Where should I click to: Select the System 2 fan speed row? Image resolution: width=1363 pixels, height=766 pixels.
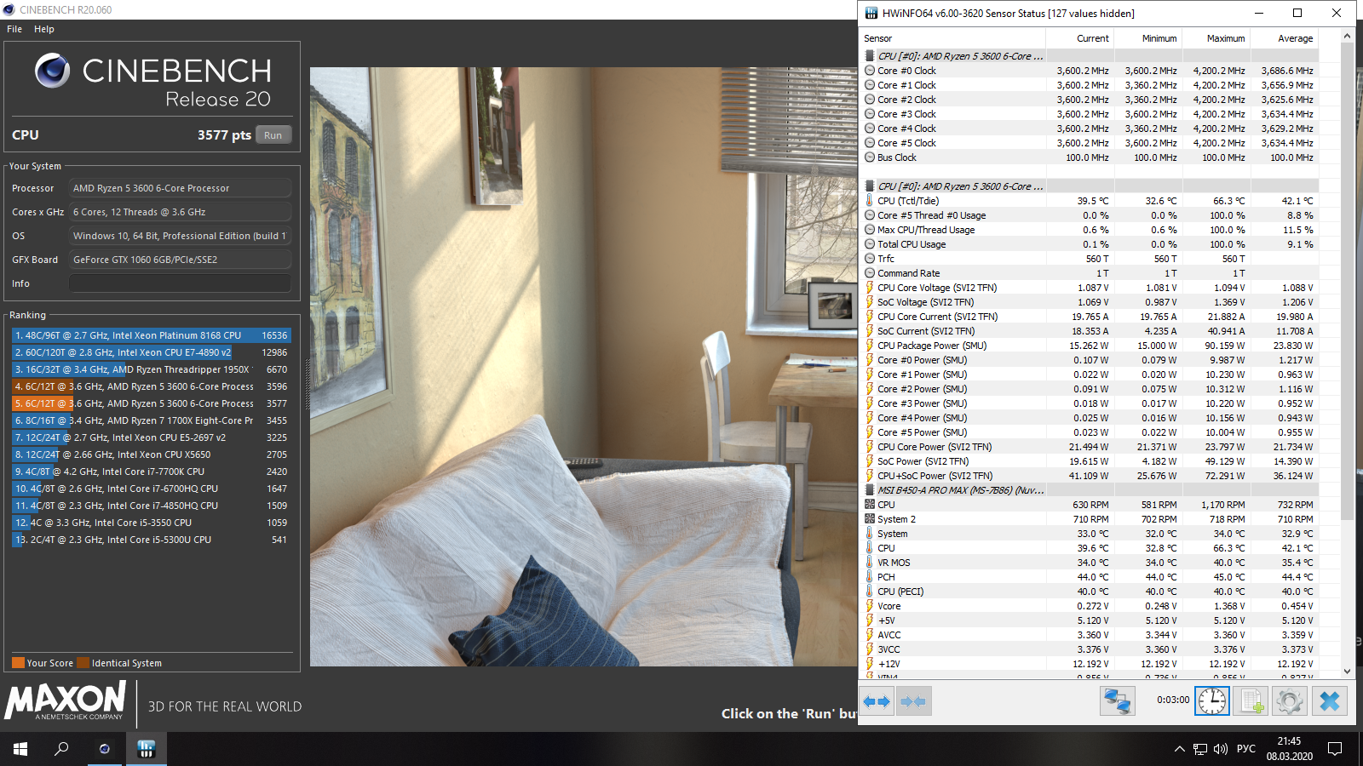pos(1090,519)
